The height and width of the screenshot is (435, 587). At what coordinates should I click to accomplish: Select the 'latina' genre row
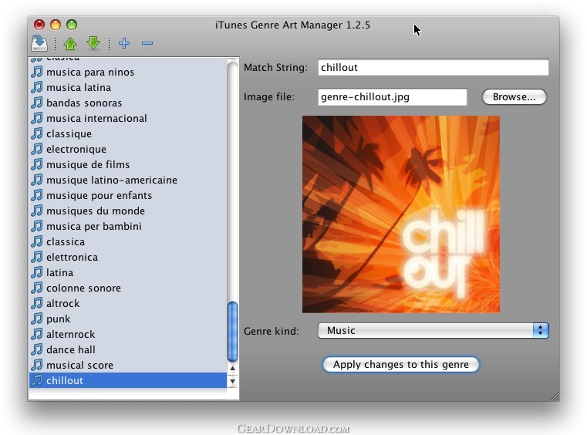pos(128,272)
